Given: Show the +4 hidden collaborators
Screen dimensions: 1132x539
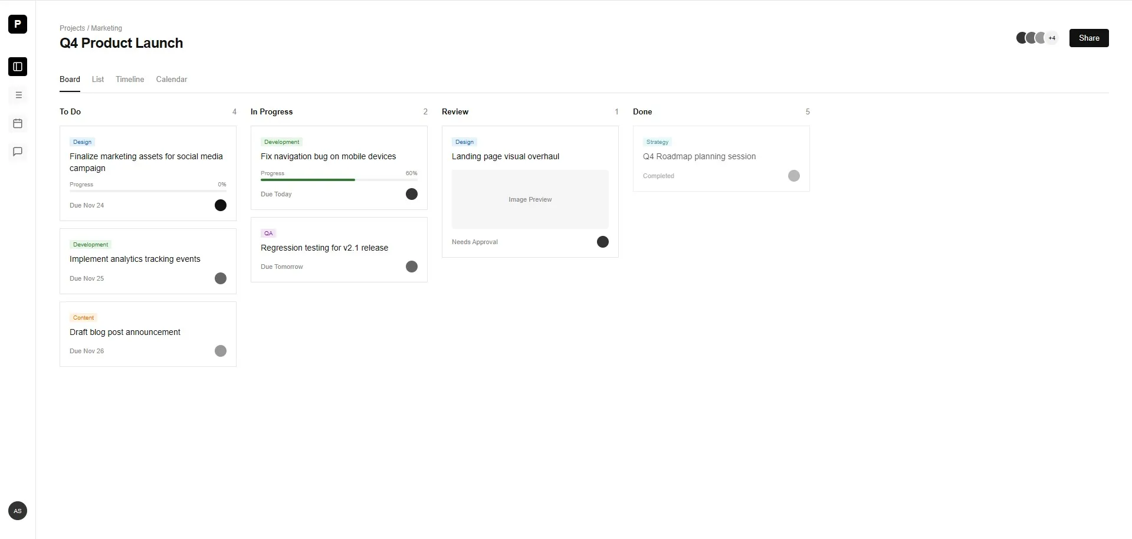Looking at the screenshot, I should point(1052,38).
